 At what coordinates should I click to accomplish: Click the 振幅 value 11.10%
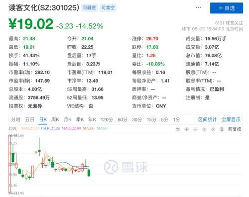[x=31, y=64]
